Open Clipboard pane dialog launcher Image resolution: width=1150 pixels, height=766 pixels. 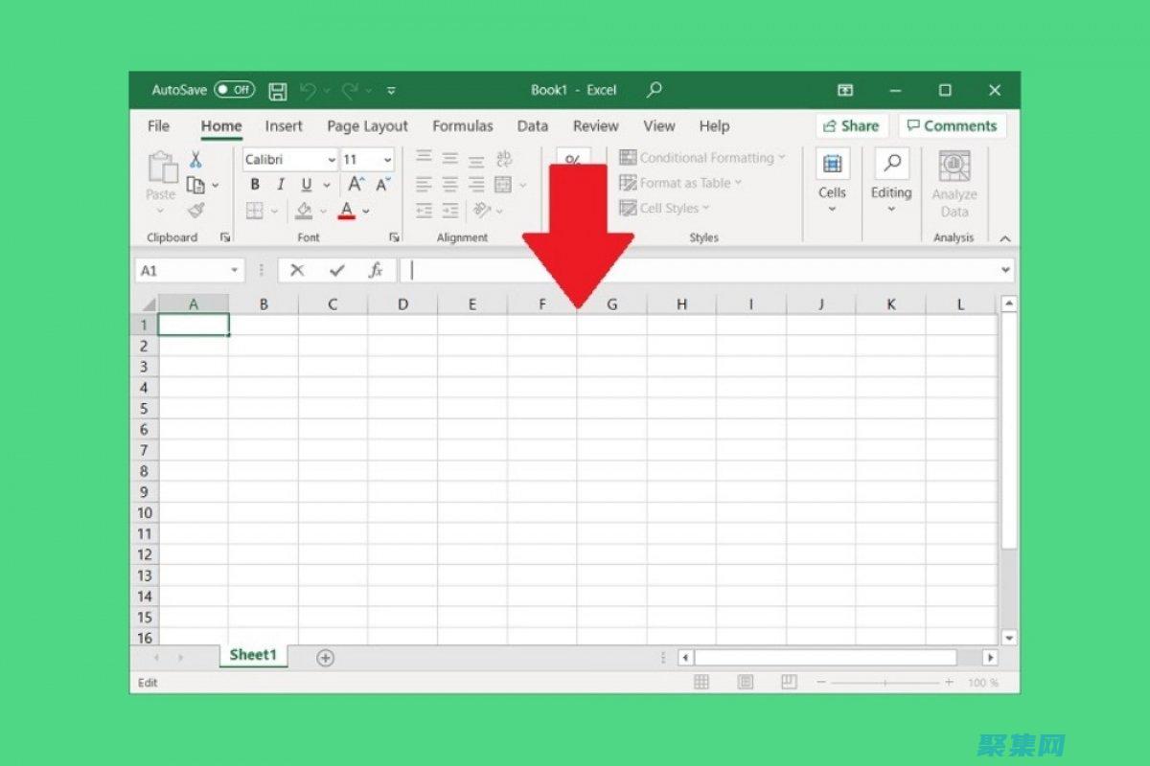click(225, 237)
